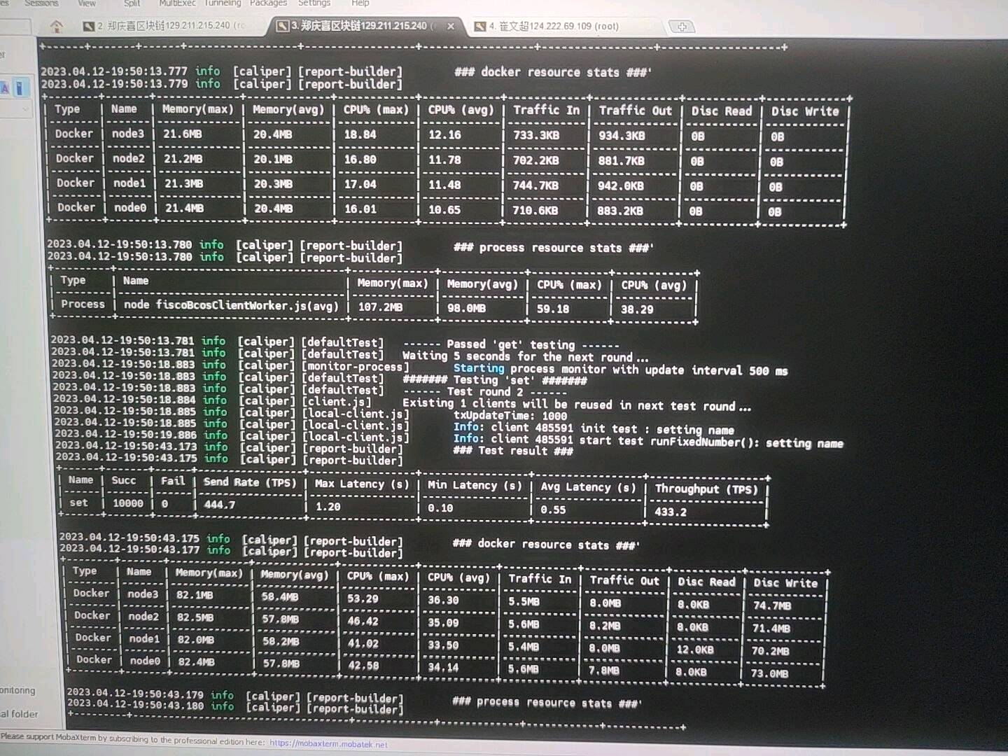Open the Home tab house icon
This screenshot has height=756, width=1008.
click(x=57, y=27)
